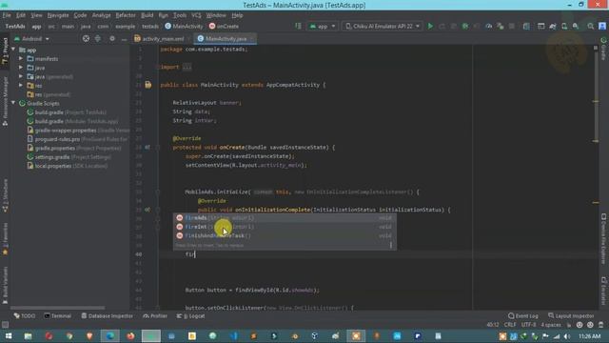Open settings.gradle in project tree
The image size is (609, 343).
(x=69, y=156)
